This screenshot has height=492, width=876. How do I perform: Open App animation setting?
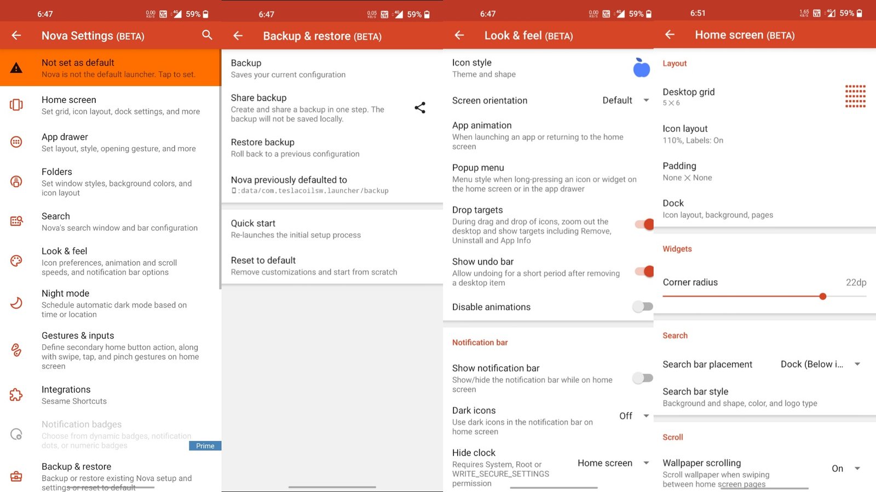point(548,135)
